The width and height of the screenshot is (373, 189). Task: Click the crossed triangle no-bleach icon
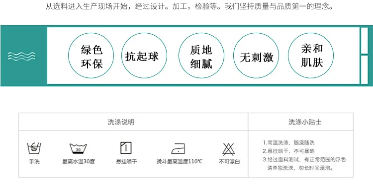tap(229, 149)
